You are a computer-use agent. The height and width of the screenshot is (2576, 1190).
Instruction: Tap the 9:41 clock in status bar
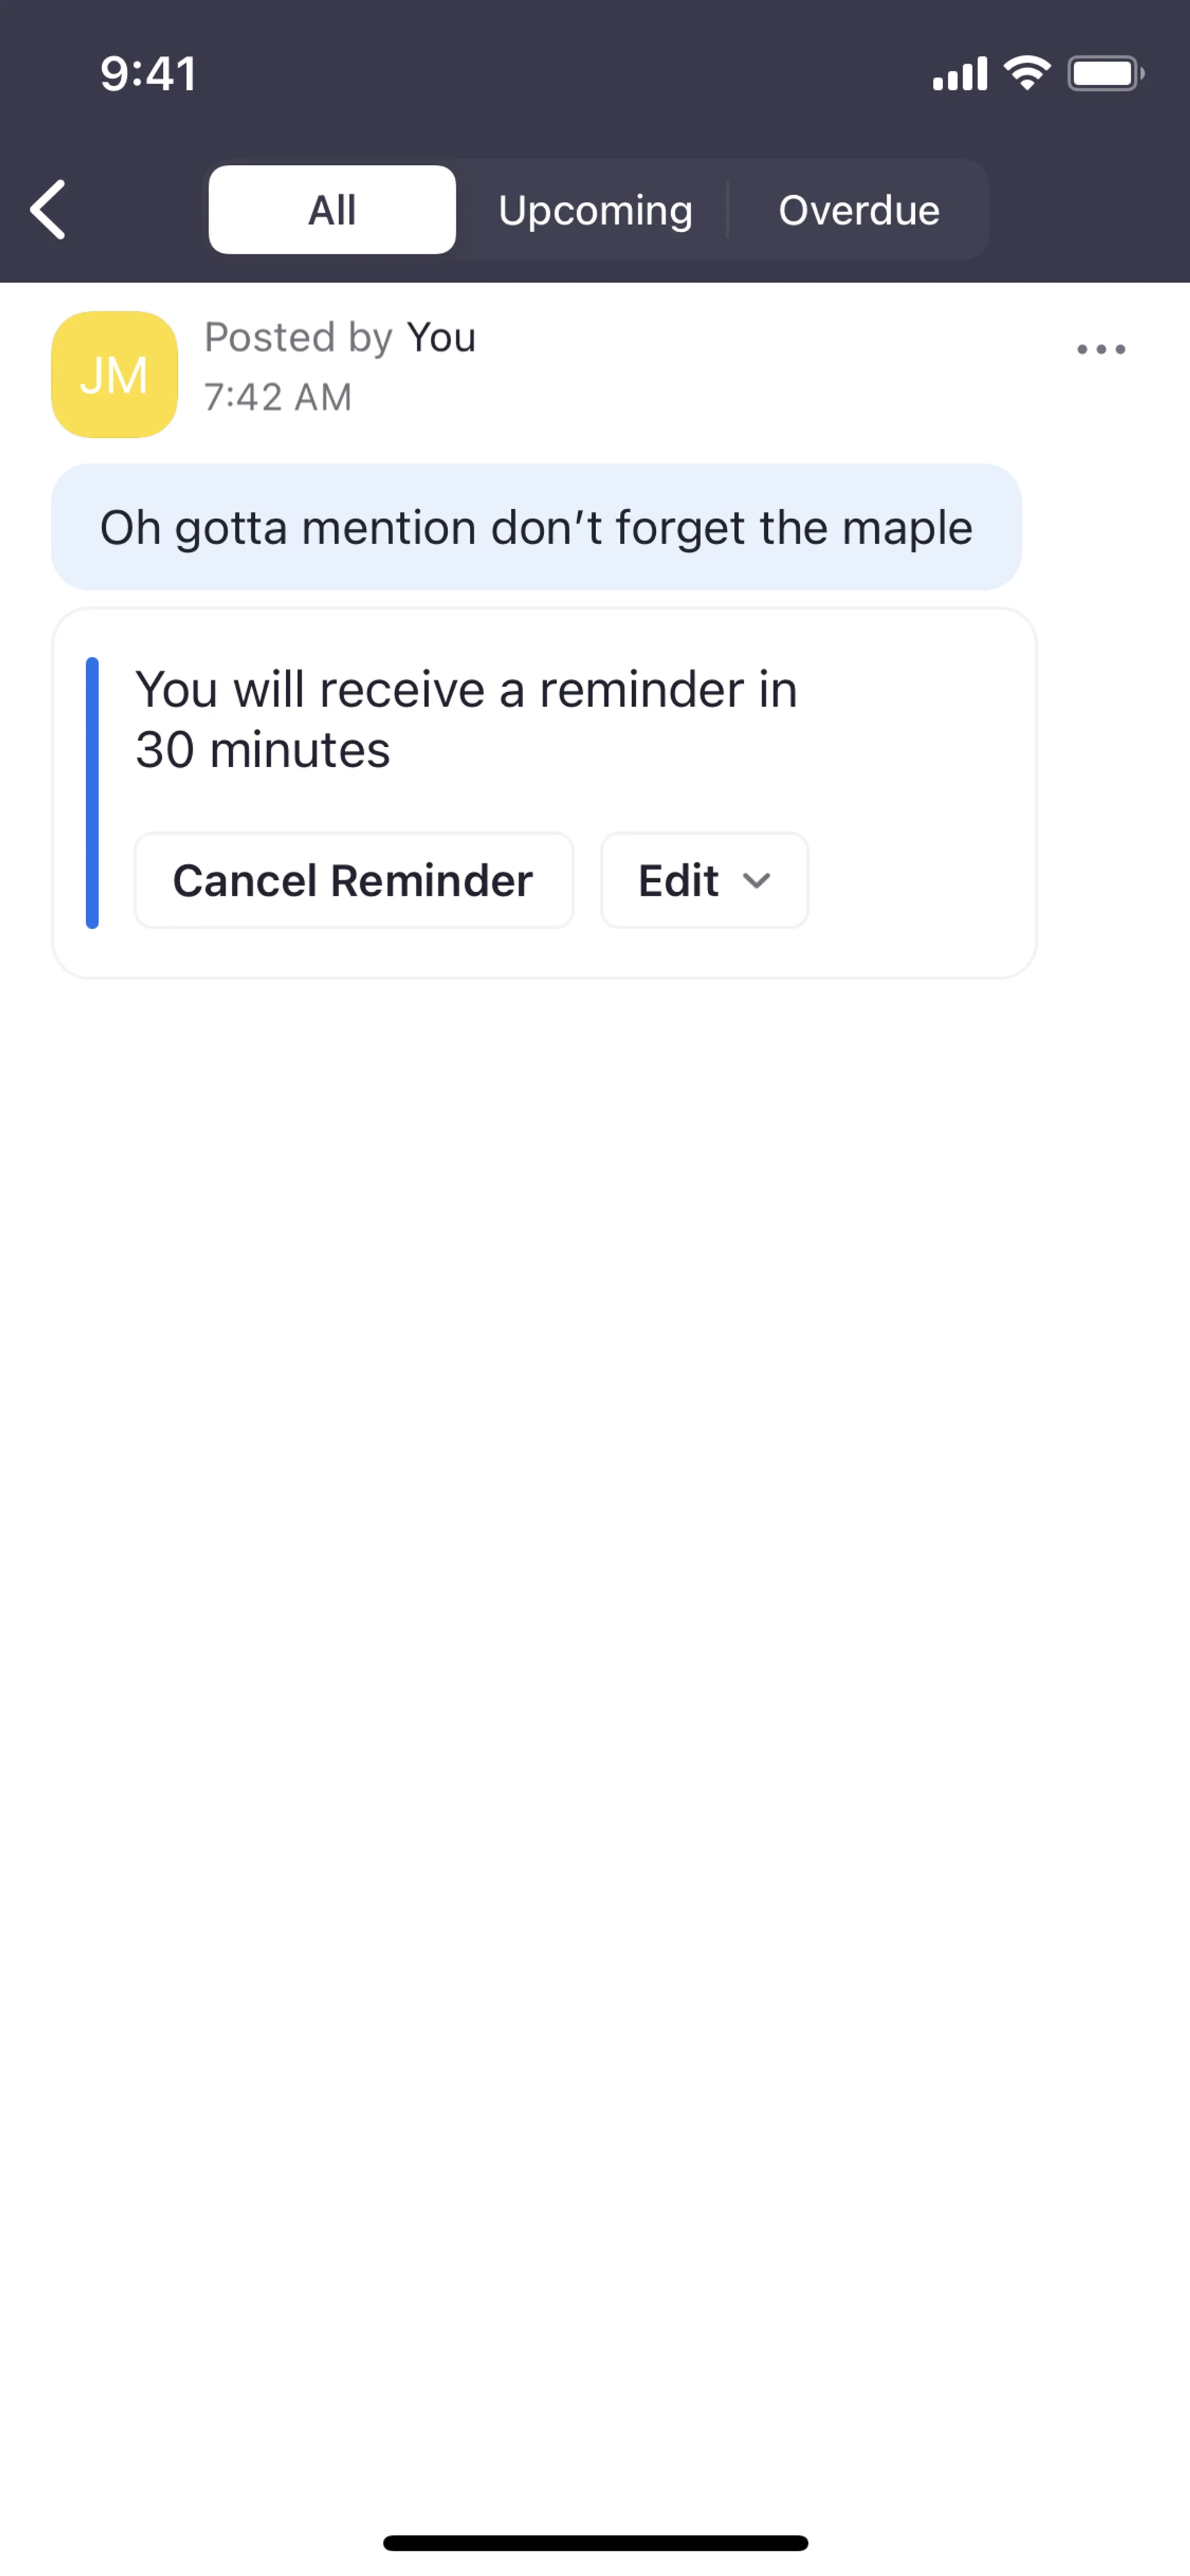148,73
